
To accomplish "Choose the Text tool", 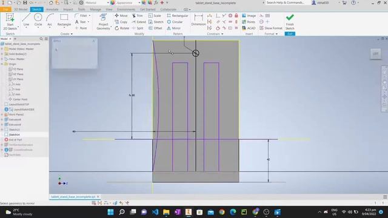I will point(81,22).
